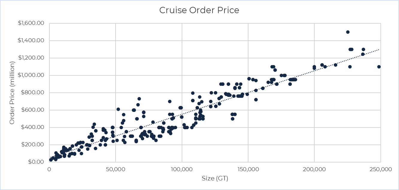Select the $1,600.00 vertical axis label
This screenshot has width=399, height=190.
tap(32, 23)
